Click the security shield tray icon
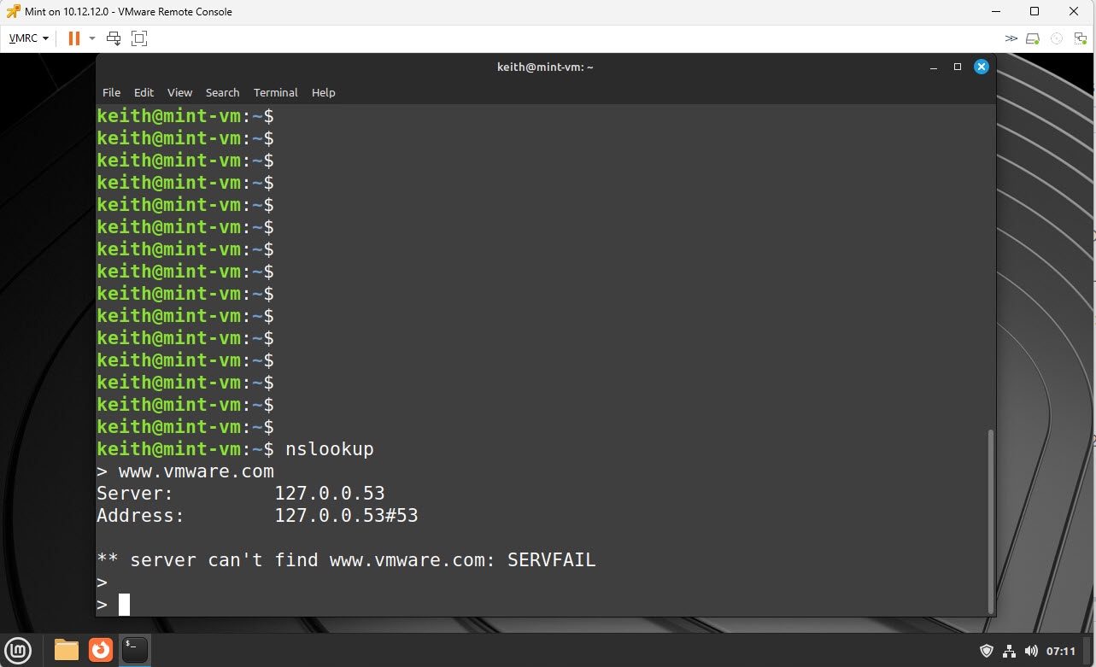1096x667 pixels. [x=987, y=651]
